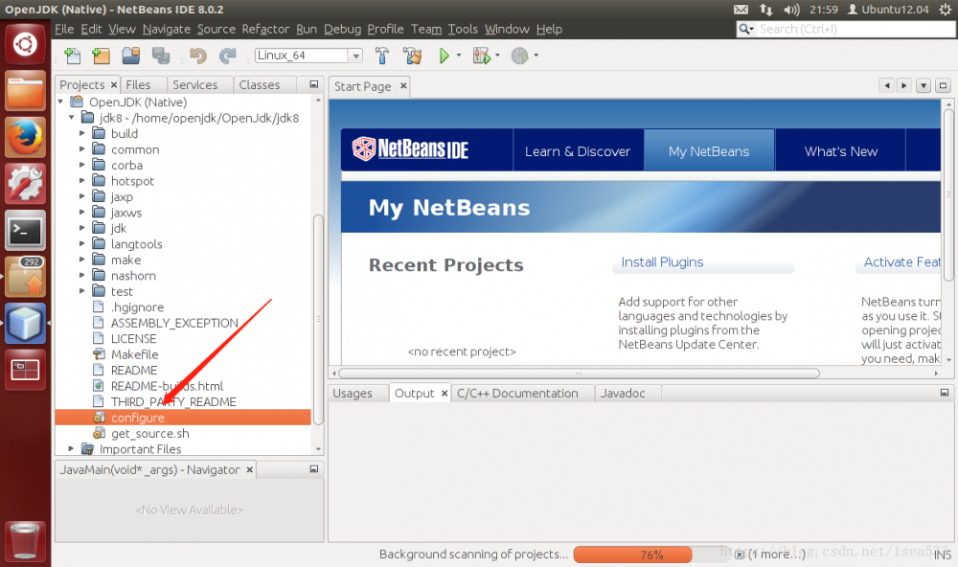Image resolution: width=958 pixels, height=567 pixels.
Task: Select the Clean and Build icon
Action: pos(412,56)
